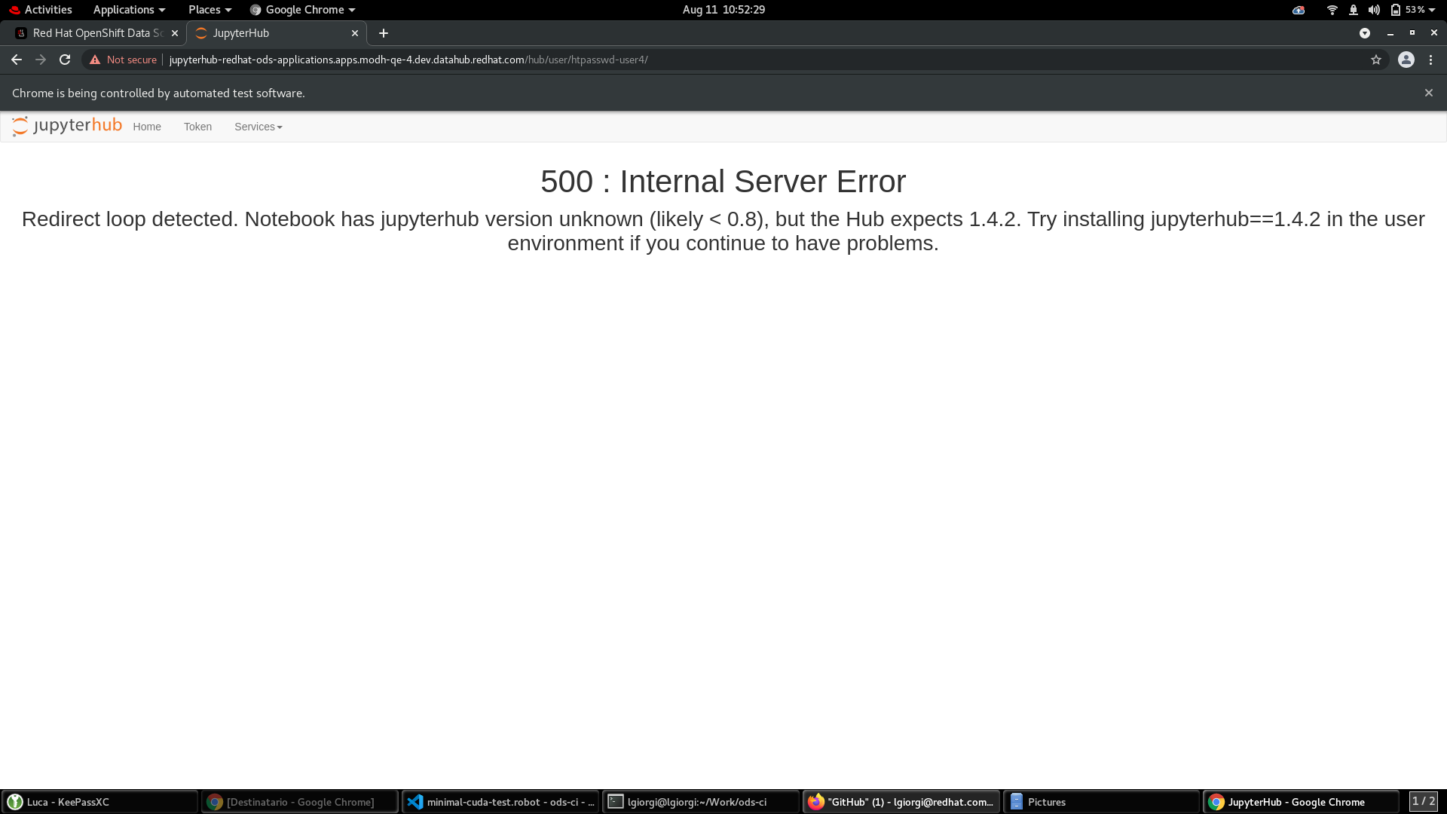The width and height of the screenshot is (1447, 814).
Task: Open a new tab with plus icon
Action: (384, 33)
